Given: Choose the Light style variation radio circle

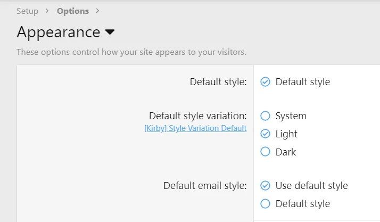Looking at the screenshot, I should click(266, 134).
